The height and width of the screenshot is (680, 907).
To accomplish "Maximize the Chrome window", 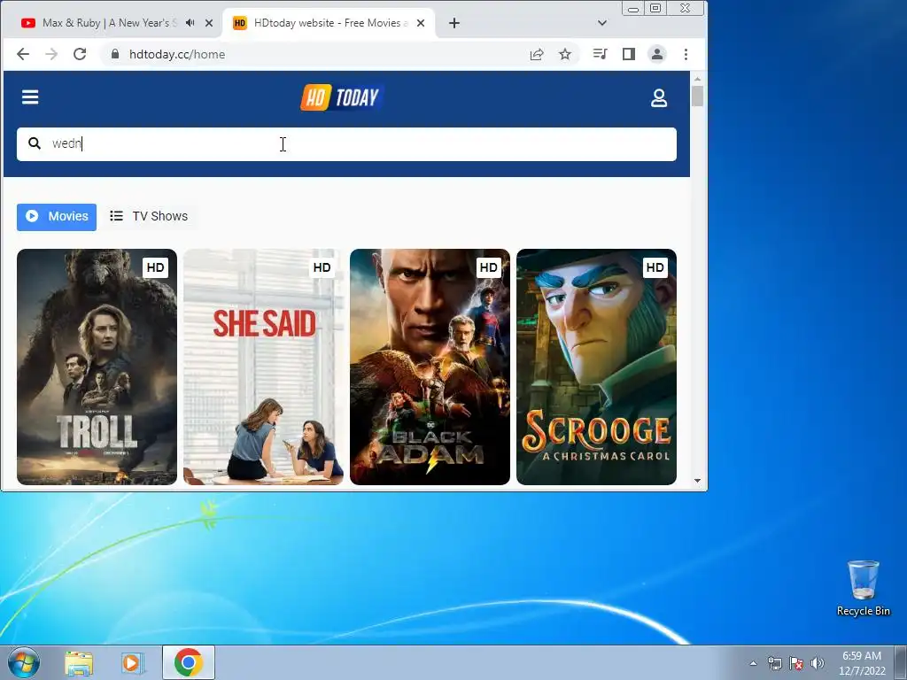I will click(655, 8).
